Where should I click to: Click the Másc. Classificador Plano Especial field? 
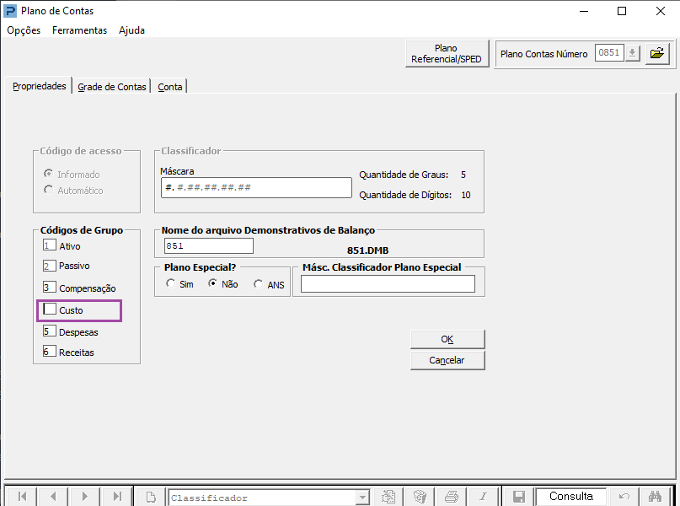pos(388,284)
